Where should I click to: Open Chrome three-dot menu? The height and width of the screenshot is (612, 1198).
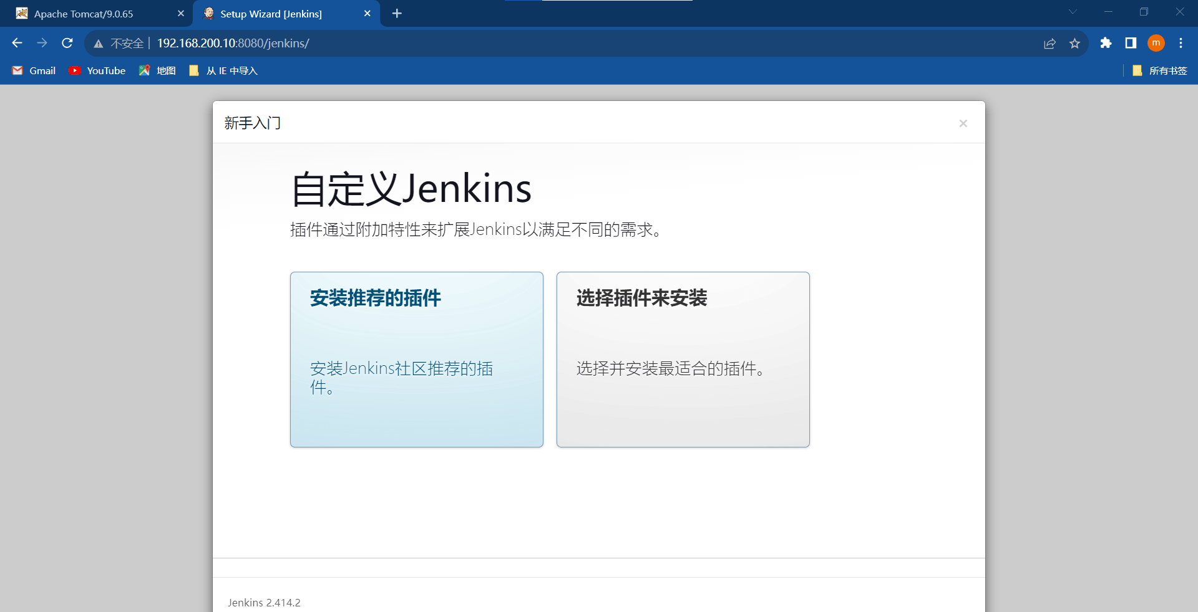tap(1181, 43)
